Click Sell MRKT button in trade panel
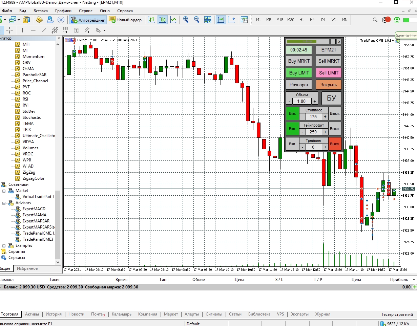 click(x=329, y=61)
